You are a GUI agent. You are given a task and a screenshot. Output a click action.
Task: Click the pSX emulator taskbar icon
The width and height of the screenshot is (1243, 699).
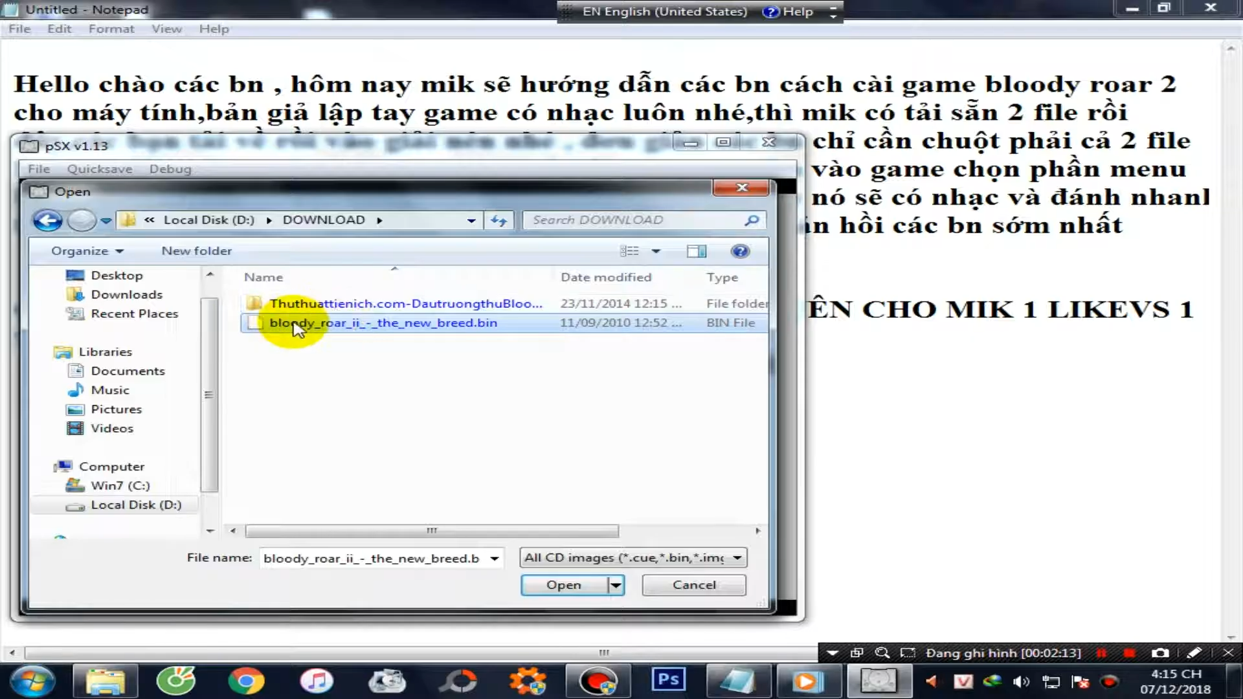(878, 682)
